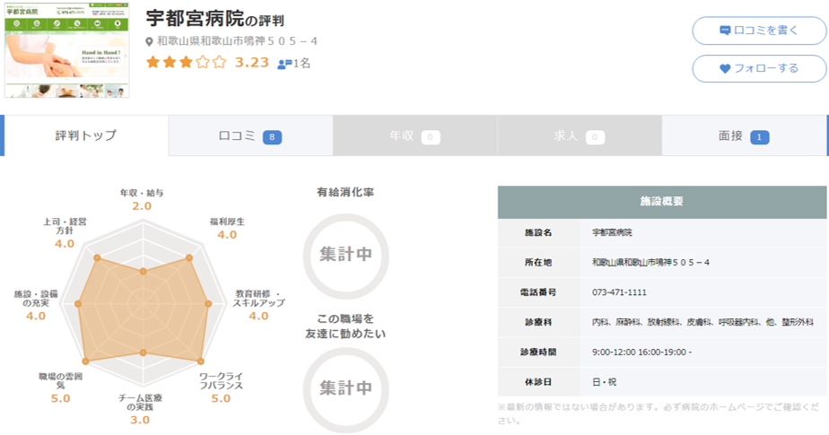Image resolution: width=829 pixels, height=435 pixels.
Task: Click the 宇都宮病院の評判 heading
Action: [x=214, y=19]
